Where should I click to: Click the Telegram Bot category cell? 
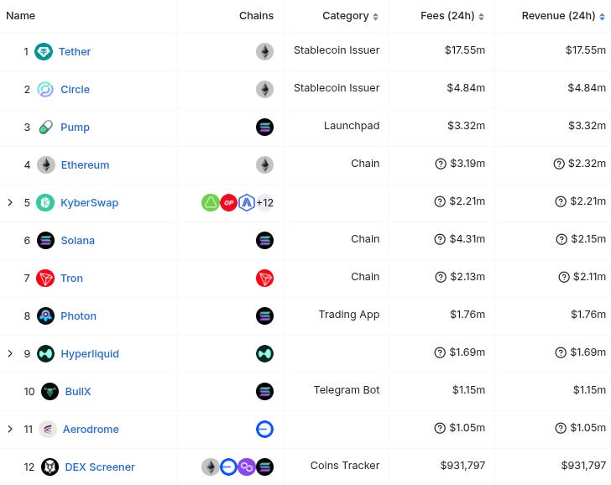click(347, 390)
